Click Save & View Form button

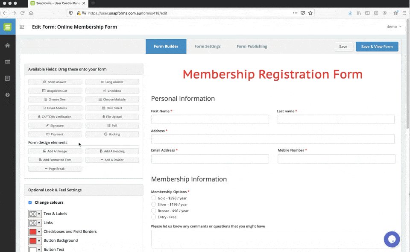click(x=377, y=47)
